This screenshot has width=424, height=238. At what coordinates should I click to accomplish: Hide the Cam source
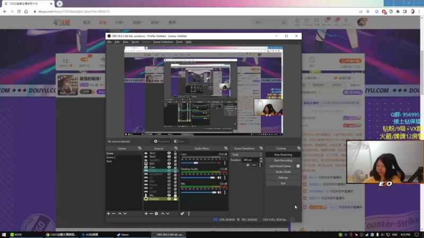tap(169, 167)
